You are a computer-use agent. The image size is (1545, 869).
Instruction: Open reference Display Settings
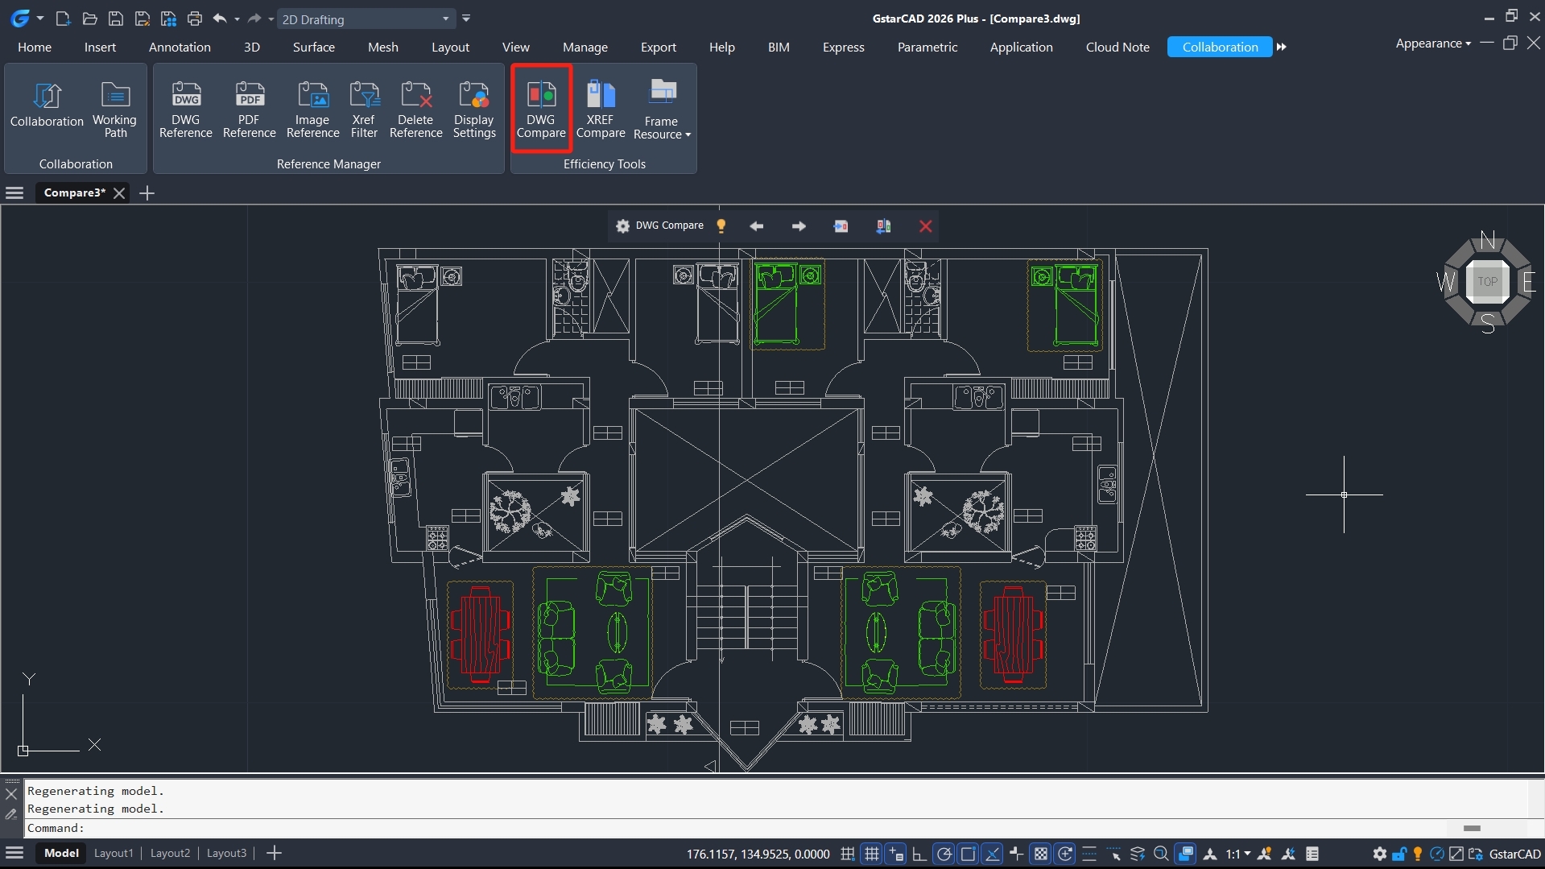pos(473,108)
